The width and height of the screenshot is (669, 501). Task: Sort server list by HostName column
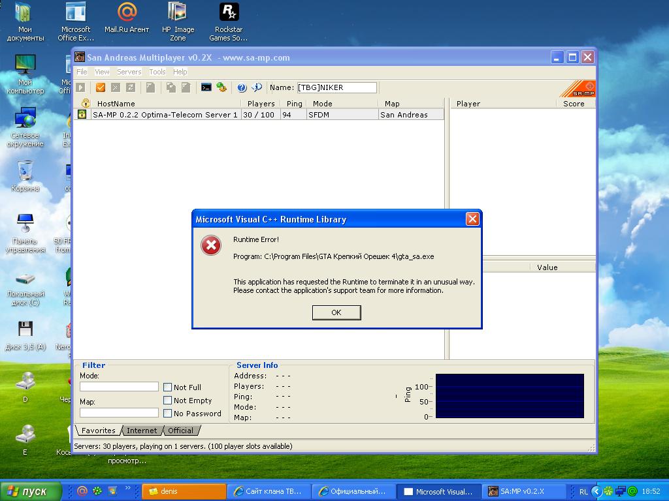(167, 104)
